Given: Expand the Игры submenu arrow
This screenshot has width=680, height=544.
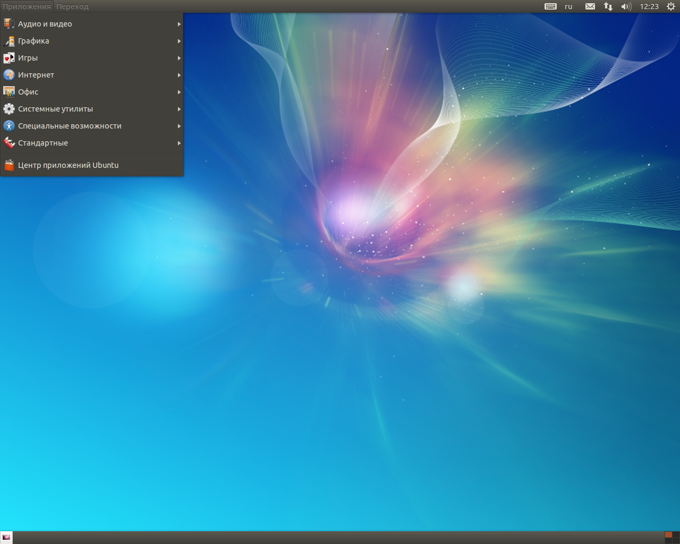Looking at the screenshot, I should (179, 58).
